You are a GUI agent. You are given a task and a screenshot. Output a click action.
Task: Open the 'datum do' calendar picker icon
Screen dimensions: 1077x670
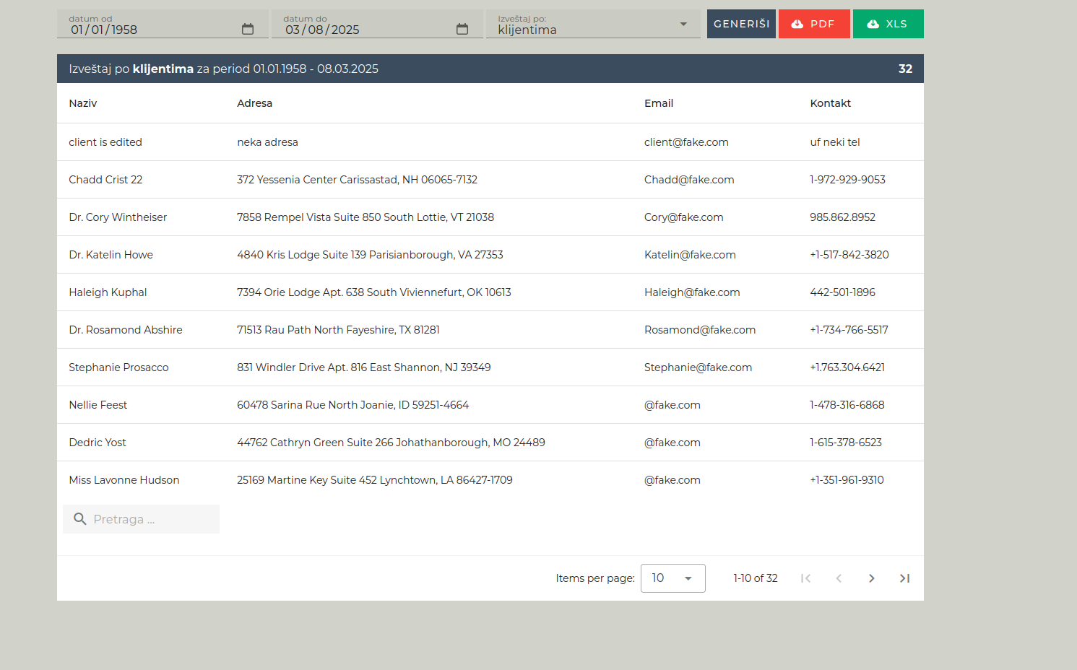pyautogui.click(x=462, y=30)
